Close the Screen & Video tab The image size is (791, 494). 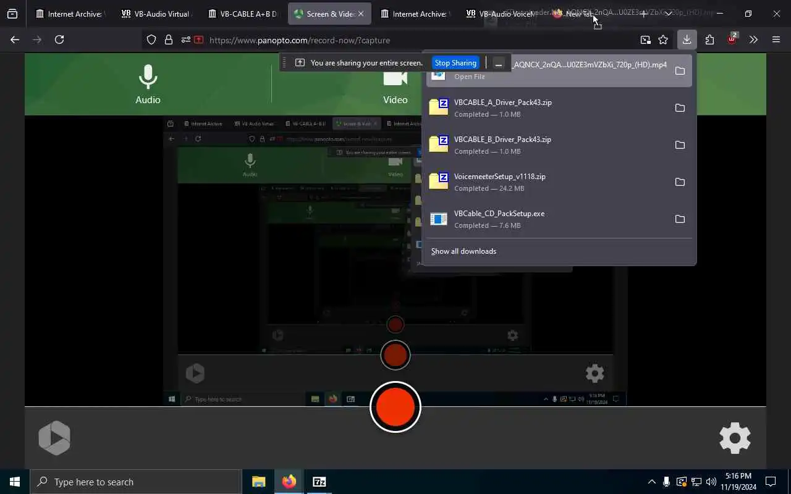pyautogui.click(x=361, y=14)
